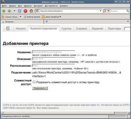Image resolution: width=131 pixels, height=119 pixels.
Task: Click the window resize grip in corner
Action: pyautogui.click(x=129, y=117)
